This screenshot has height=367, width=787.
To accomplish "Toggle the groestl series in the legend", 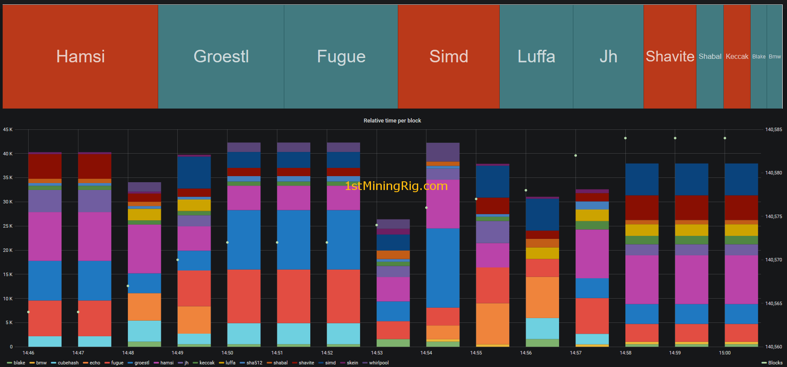I will [139, 363].
